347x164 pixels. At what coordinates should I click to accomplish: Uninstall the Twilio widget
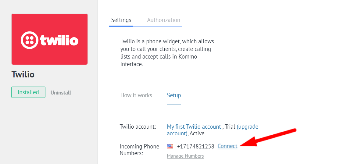pos(61,93)
